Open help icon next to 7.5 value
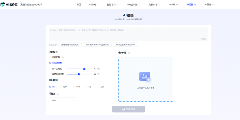The height and width of the screenshot is (120, 240). (x=99, y=69)
